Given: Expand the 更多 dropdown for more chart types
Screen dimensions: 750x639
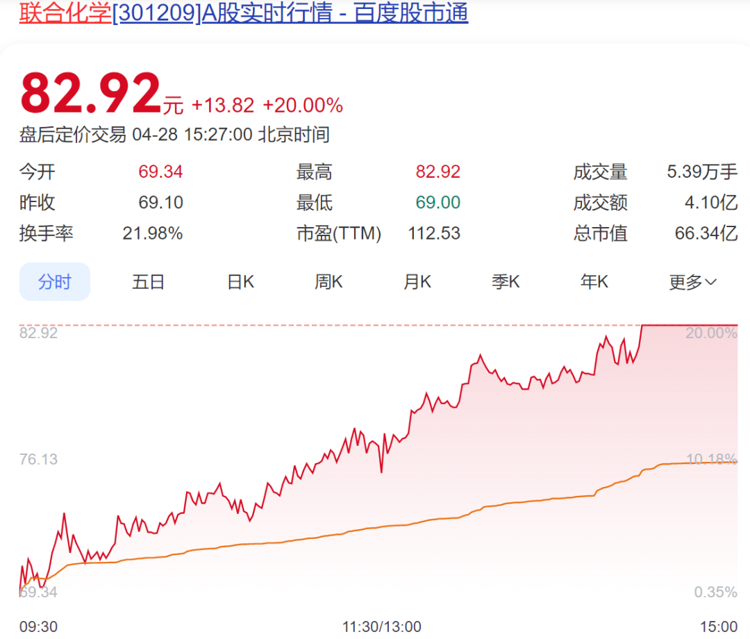Looking at the screenshot, I should coord(692,282).
